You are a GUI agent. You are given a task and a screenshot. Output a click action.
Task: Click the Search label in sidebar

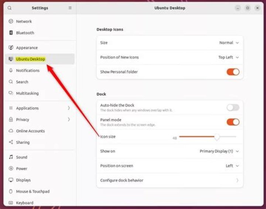pyautogui.click(x=22, y=82)
